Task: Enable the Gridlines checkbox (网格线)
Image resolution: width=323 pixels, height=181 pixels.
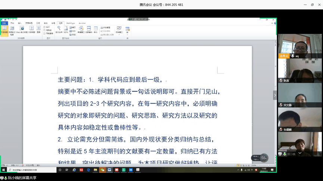Action: click(45, 30)
